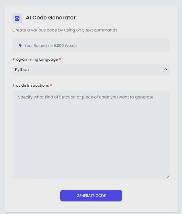Open the Programming Language dropdown

tap(91, 70)
